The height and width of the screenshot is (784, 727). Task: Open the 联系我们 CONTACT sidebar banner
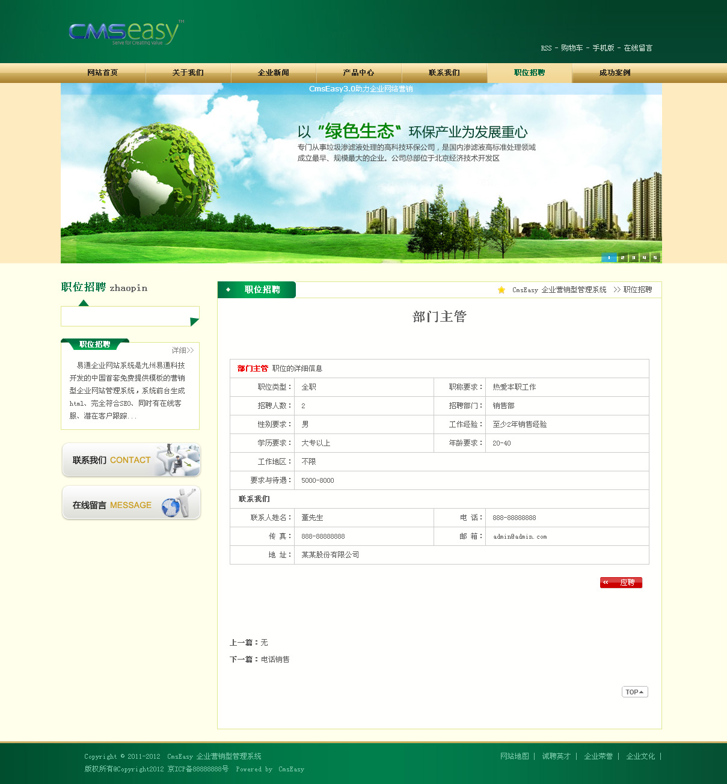tap(131, 460)
